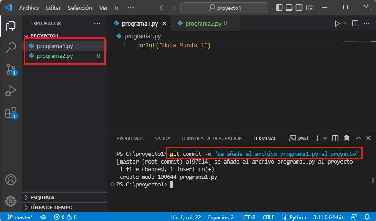Open the Ver menu
376x221 pixels.
click(103, 8)
